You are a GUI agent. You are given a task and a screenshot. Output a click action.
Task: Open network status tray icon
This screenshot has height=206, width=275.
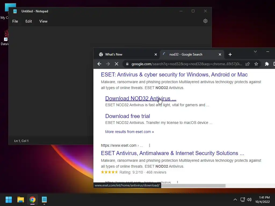point(243,200)
